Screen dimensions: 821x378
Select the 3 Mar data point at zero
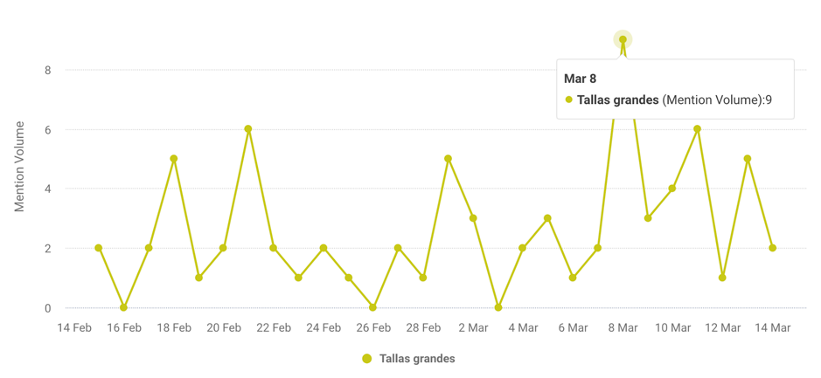tap(498, 307)
